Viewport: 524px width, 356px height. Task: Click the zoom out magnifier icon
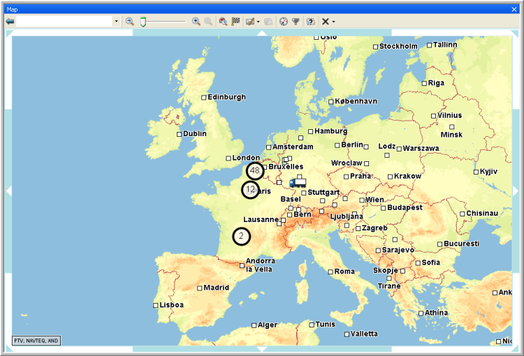coord(130,22)
